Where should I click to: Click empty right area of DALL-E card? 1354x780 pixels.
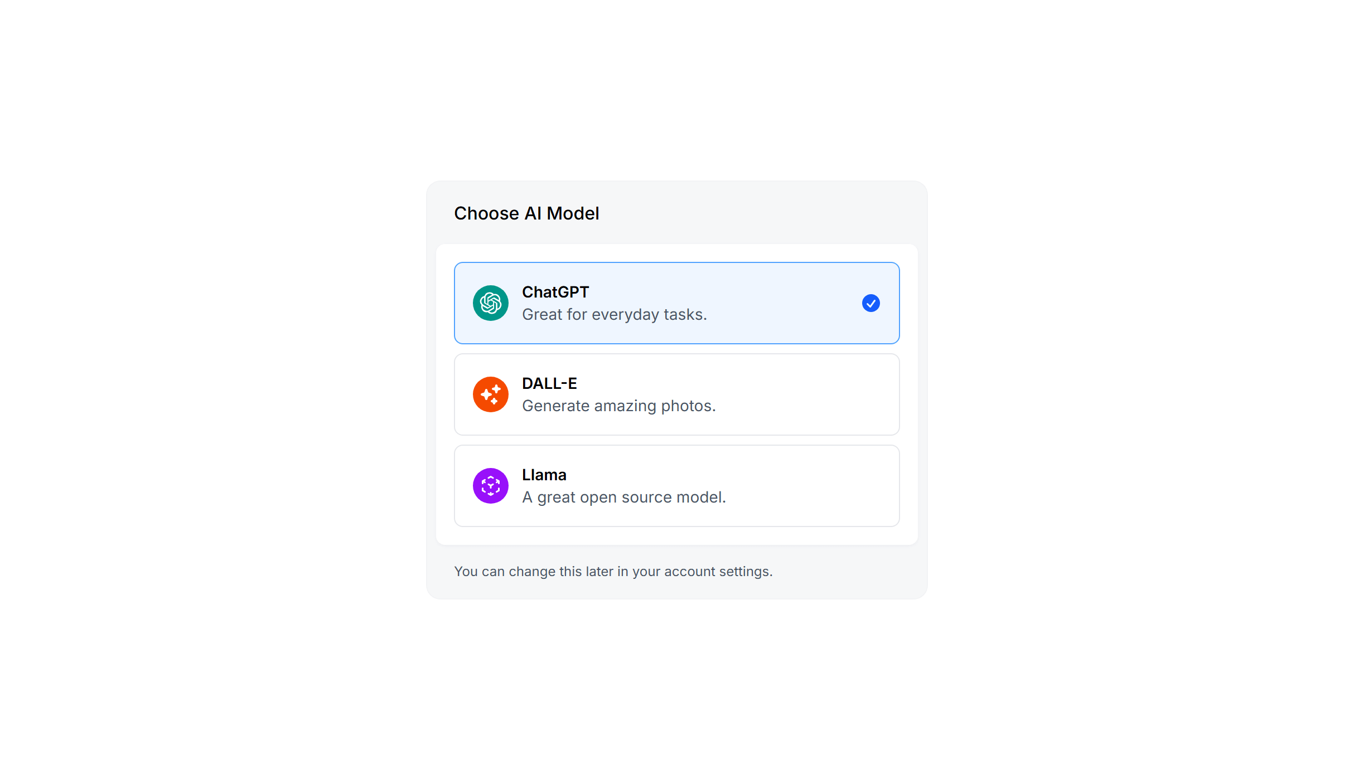point(809,394)
